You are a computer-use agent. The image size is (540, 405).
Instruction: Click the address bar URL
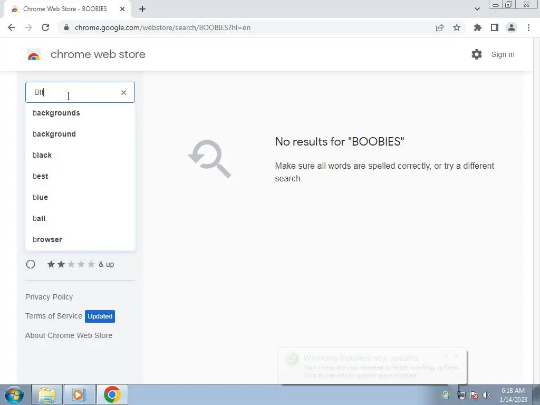click(x=162, y=27)
